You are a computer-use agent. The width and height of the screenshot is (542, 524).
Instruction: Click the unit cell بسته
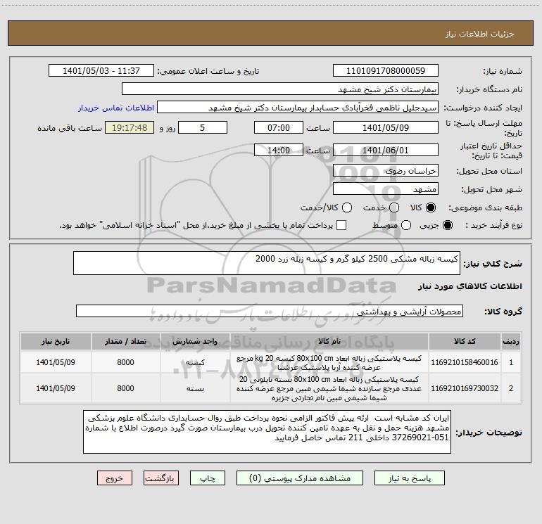195,388
